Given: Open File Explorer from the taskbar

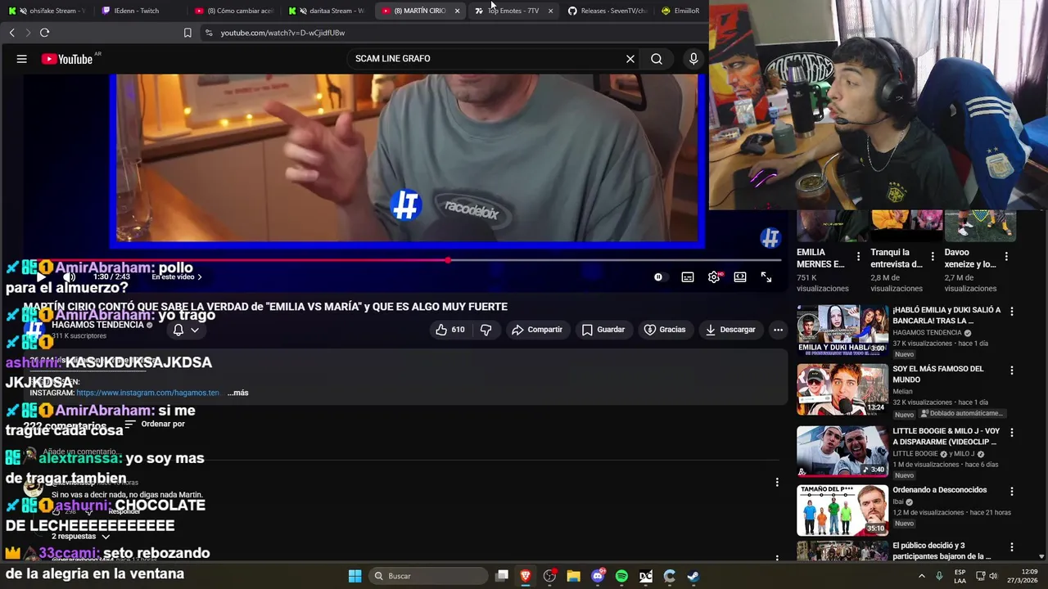Looking at the screenshot, I should (573, 576).
